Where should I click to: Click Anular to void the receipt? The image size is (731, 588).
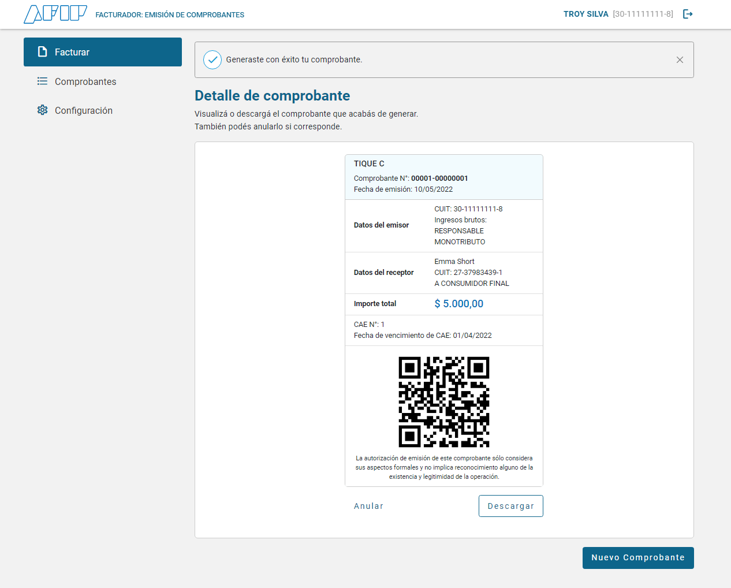368,506
